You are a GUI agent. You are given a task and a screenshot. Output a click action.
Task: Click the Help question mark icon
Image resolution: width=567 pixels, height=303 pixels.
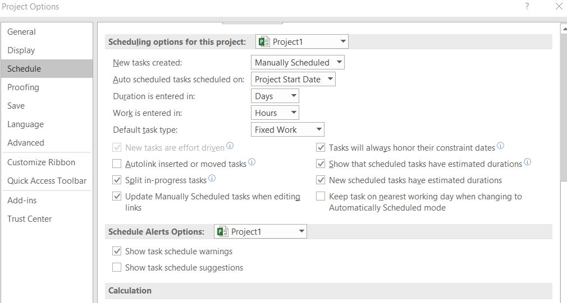(x=527, y=7)
